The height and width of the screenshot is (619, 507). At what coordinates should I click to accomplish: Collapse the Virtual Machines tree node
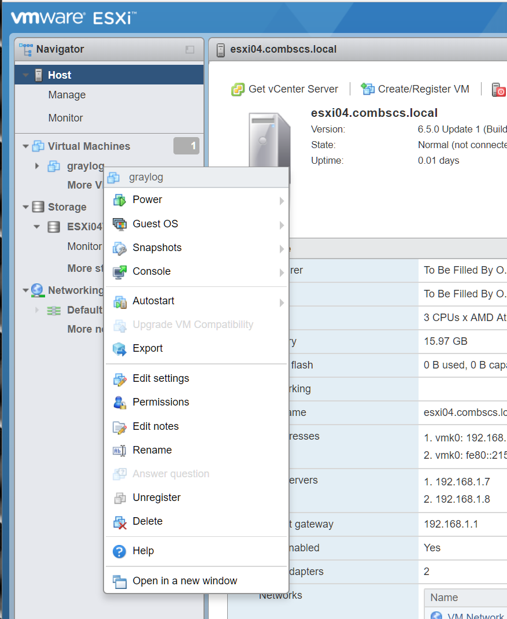[25, 146]
